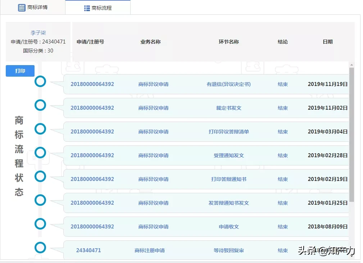Click 结束 result in 受理通知发文 row
The height and width of the screenshot is (263, 363).
(x=283, y=155)
